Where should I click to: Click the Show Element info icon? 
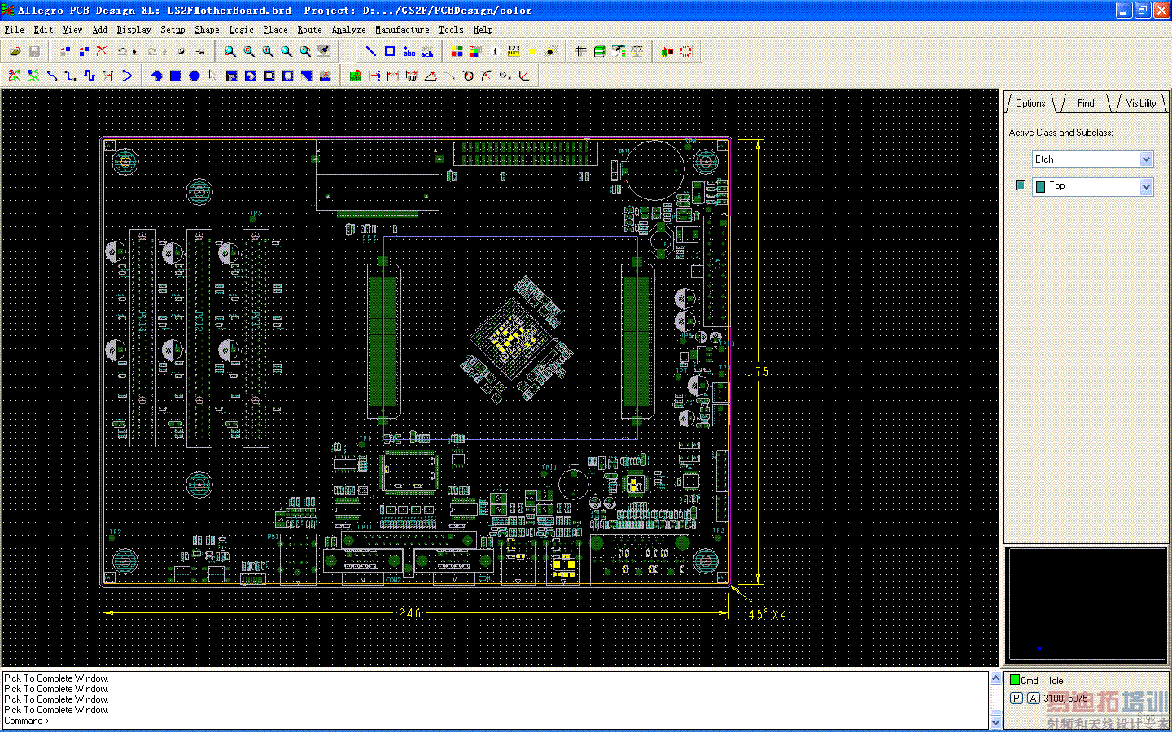pyautogui.click(x=495, y=51)
